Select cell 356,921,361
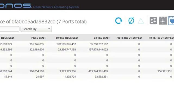 (164, 71)
